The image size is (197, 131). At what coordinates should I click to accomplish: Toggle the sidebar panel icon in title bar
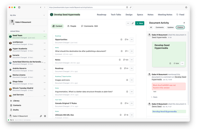tap(19, 7)
